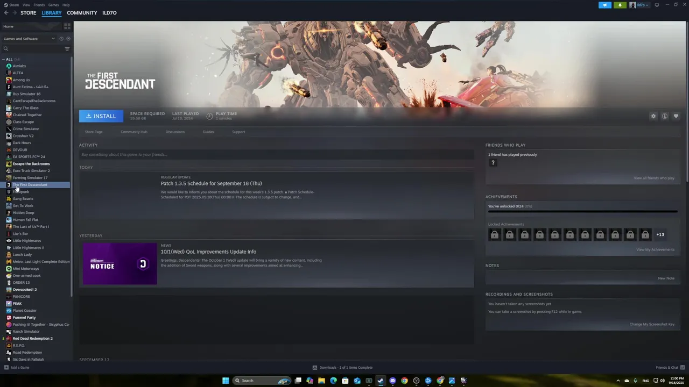Open File Explorer from the taskbar
The width and height of the screenshot is (689, 387).
[321, 381]
